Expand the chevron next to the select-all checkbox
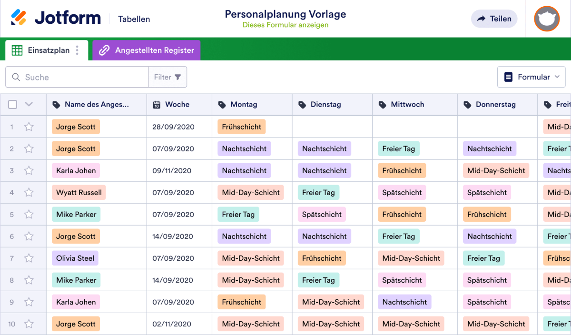 (28, 104)
